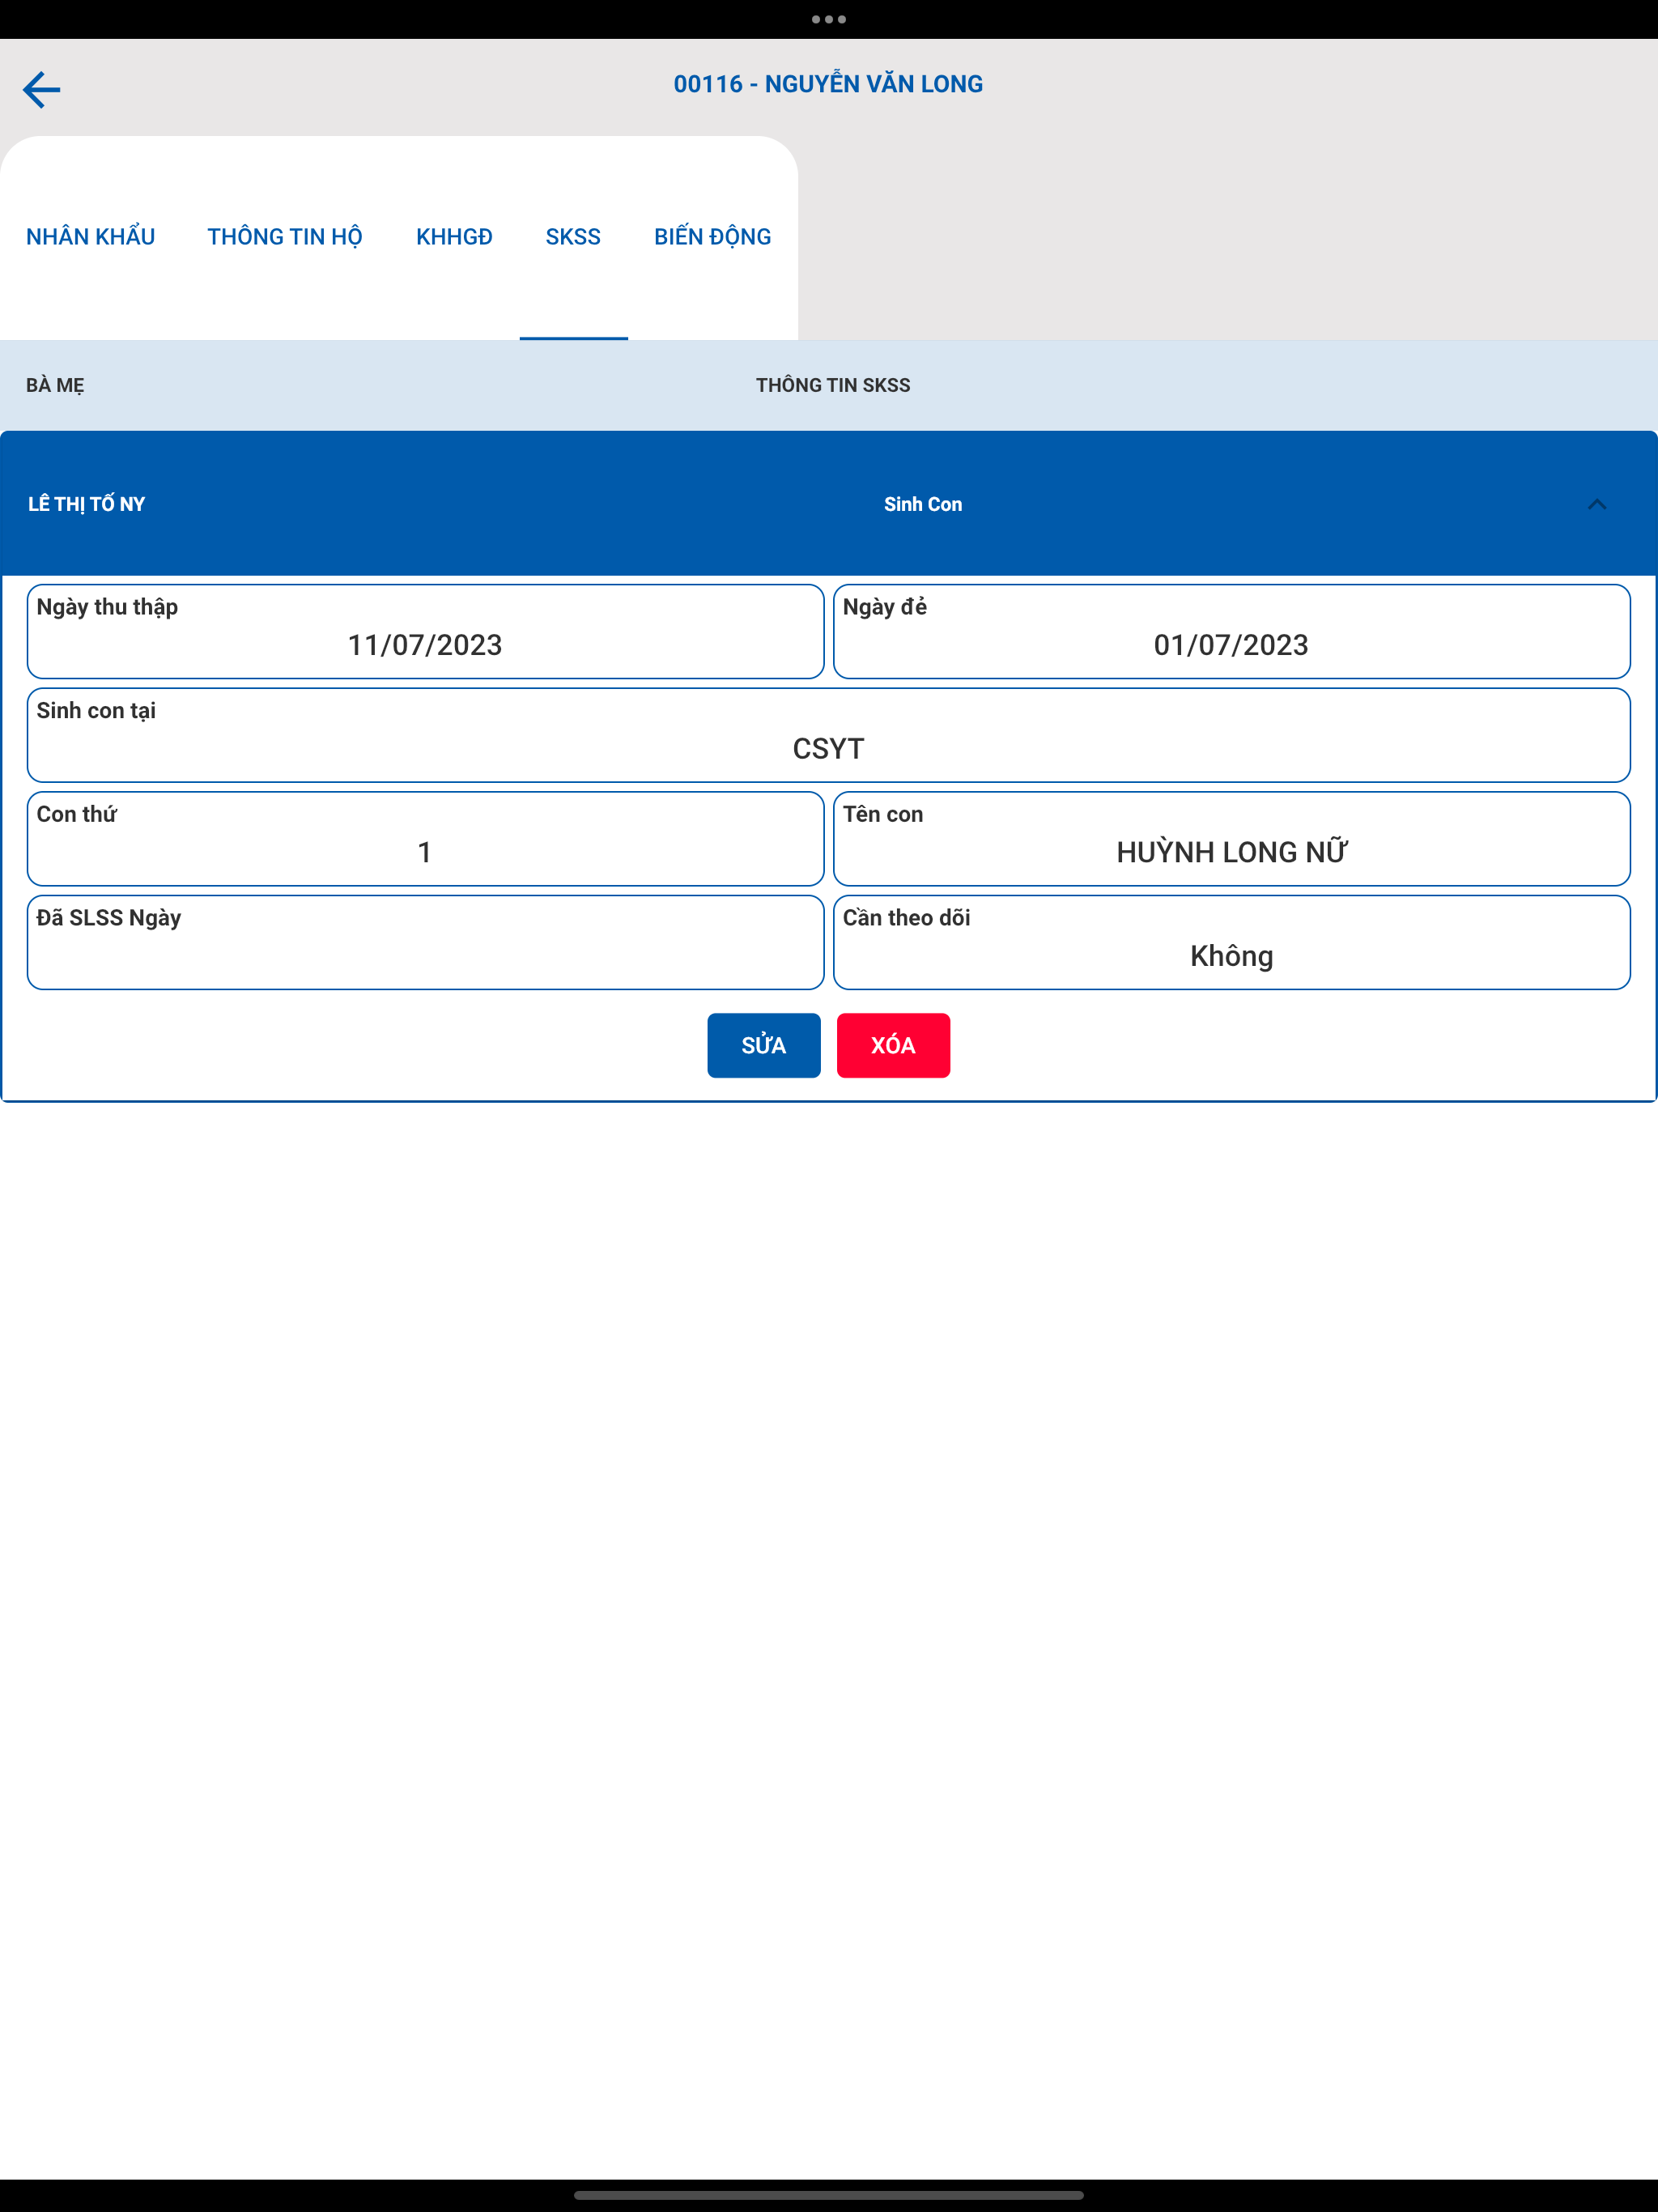Viewport: 1658px width, 2212px height.
Task: Select the Ngày đẻ date field
Action: [x=1231, y=632]
